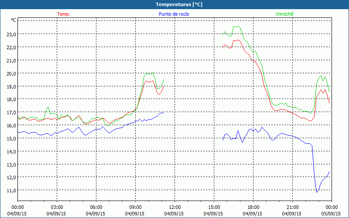Click the 17,0 y-axis value
Screen dimensions: 349x218
pos(12,112)
